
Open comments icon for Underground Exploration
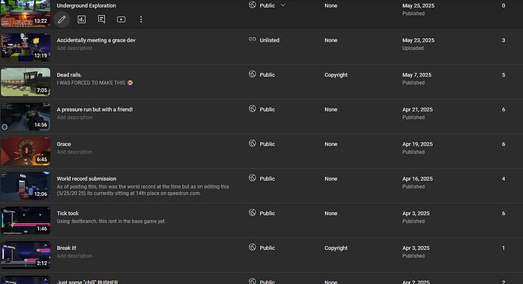(x=102, y=19)
